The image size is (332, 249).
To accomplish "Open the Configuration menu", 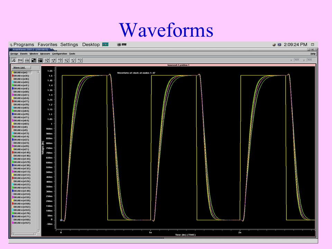I will 59,54.
